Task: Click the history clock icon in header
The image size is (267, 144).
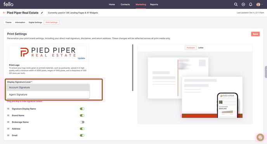Action: pos(243,4)
